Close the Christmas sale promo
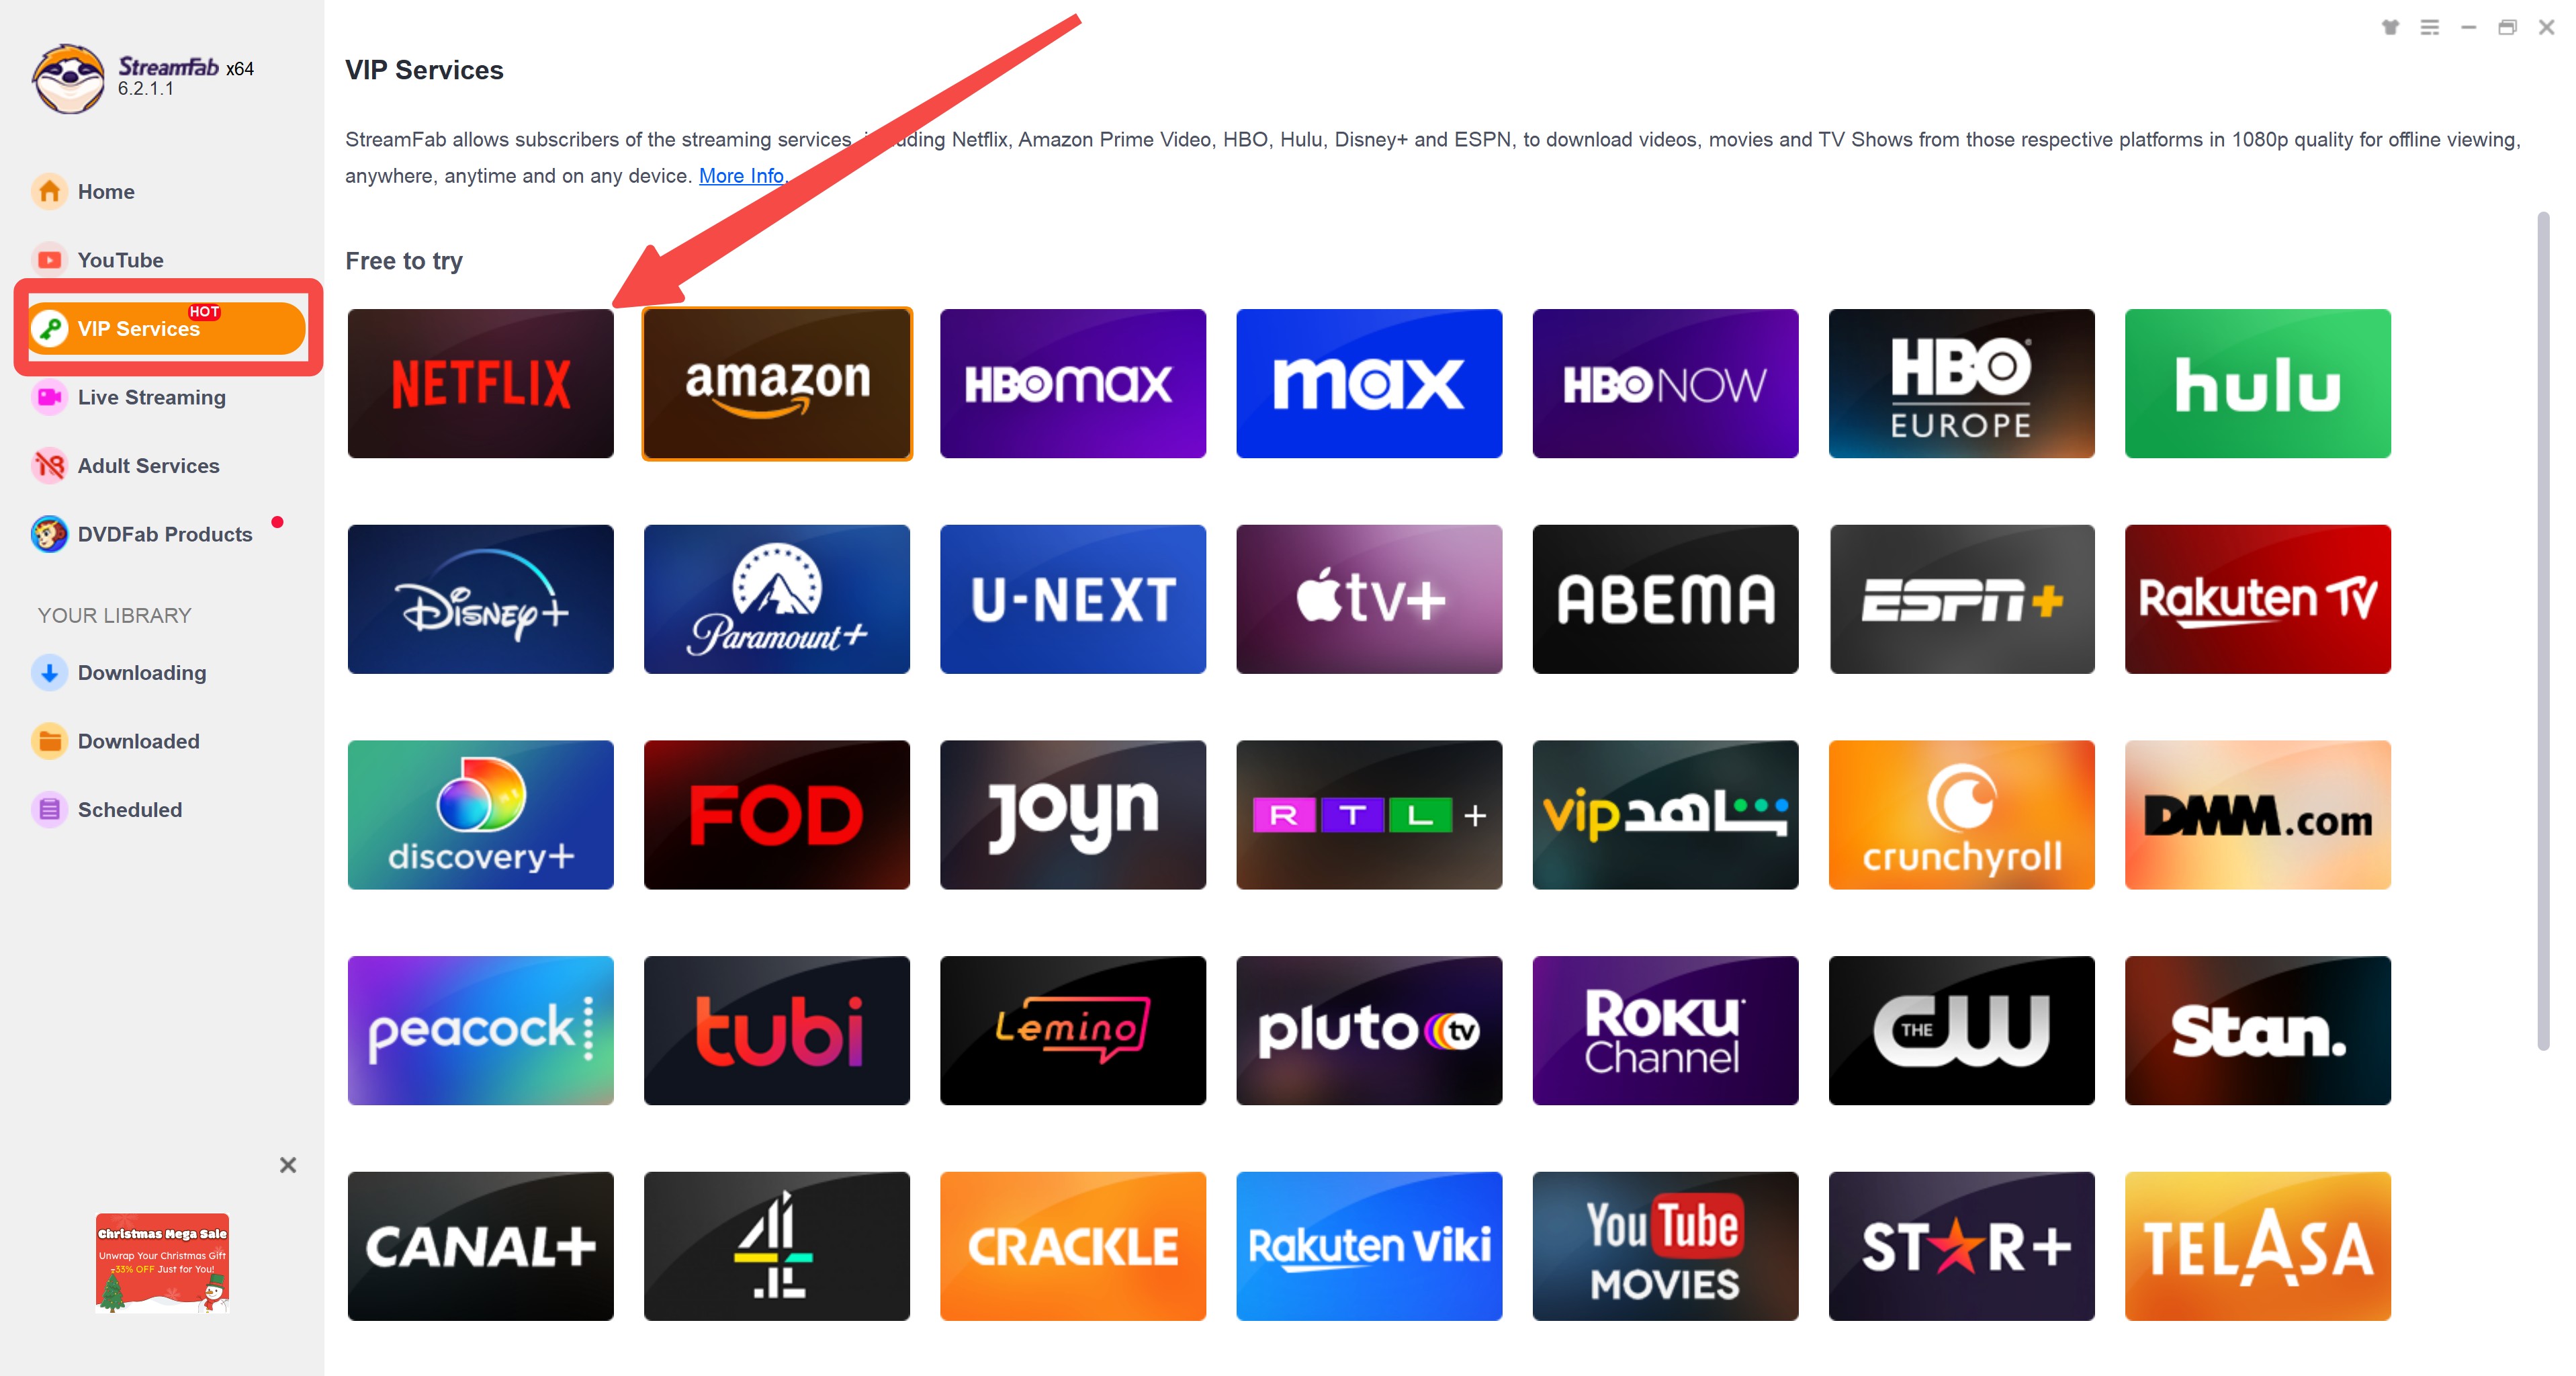The width and height of the screenshot is (2576, 1376). tap(288, 1165)
